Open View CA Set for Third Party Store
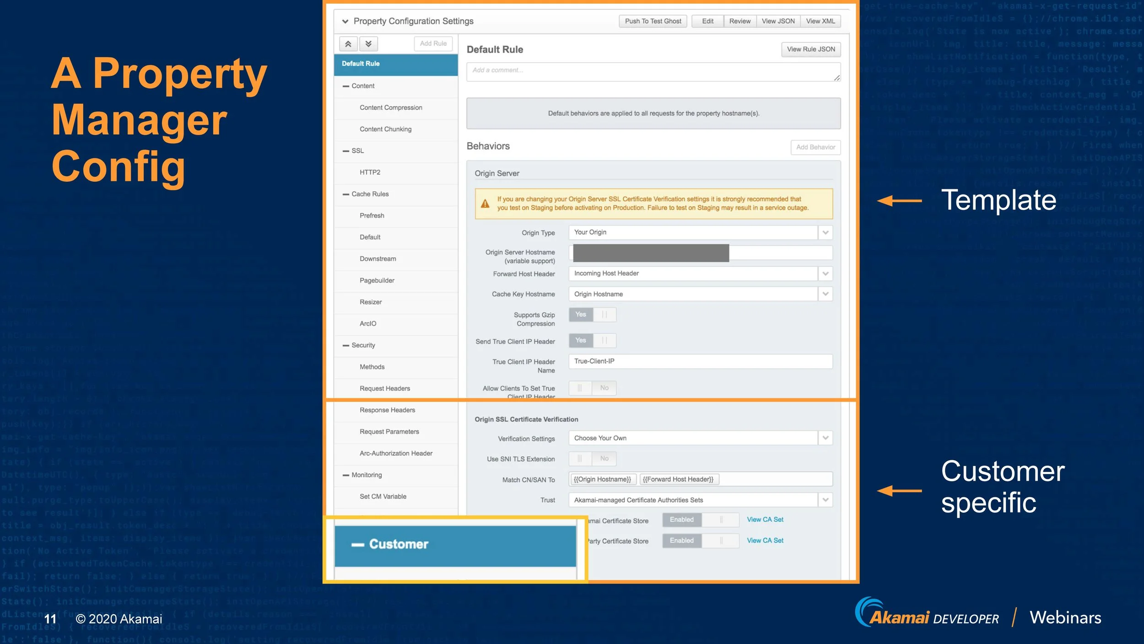1144x644 pixels. [x=765, y=541]
